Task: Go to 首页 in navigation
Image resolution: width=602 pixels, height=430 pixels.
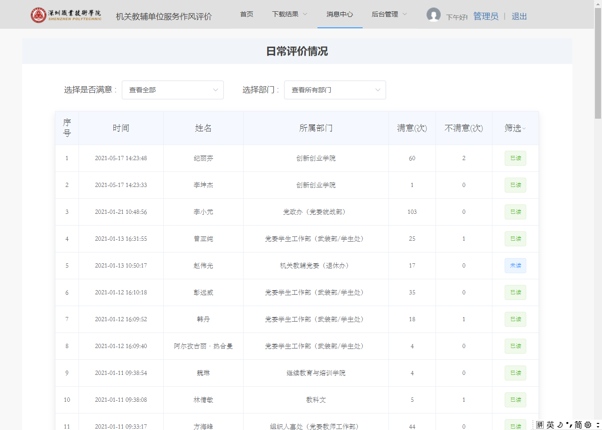Action: (x=247, y=14)
